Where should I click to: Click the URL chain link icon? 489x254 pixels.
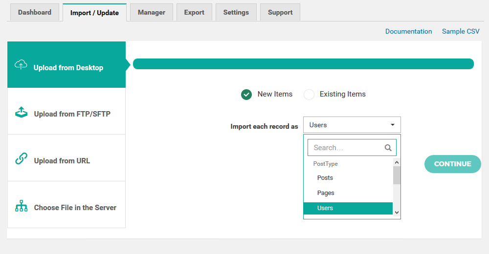tap(21, 158)
